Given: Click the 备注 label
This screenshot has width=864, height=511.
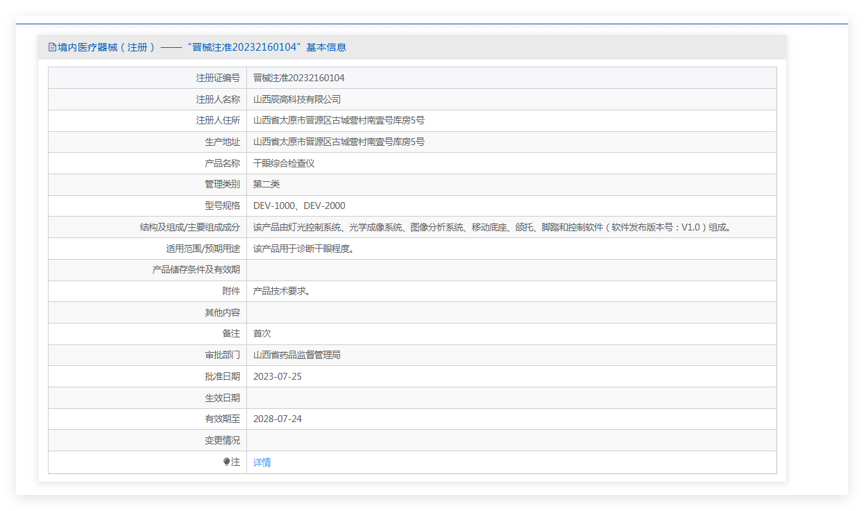Looking at the screenshot, I should (x=231, y=334).
